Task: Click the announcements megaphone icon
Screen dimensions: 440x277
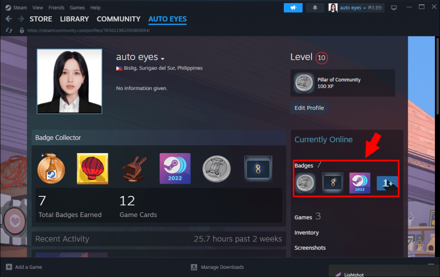Action: coord(293,8)
